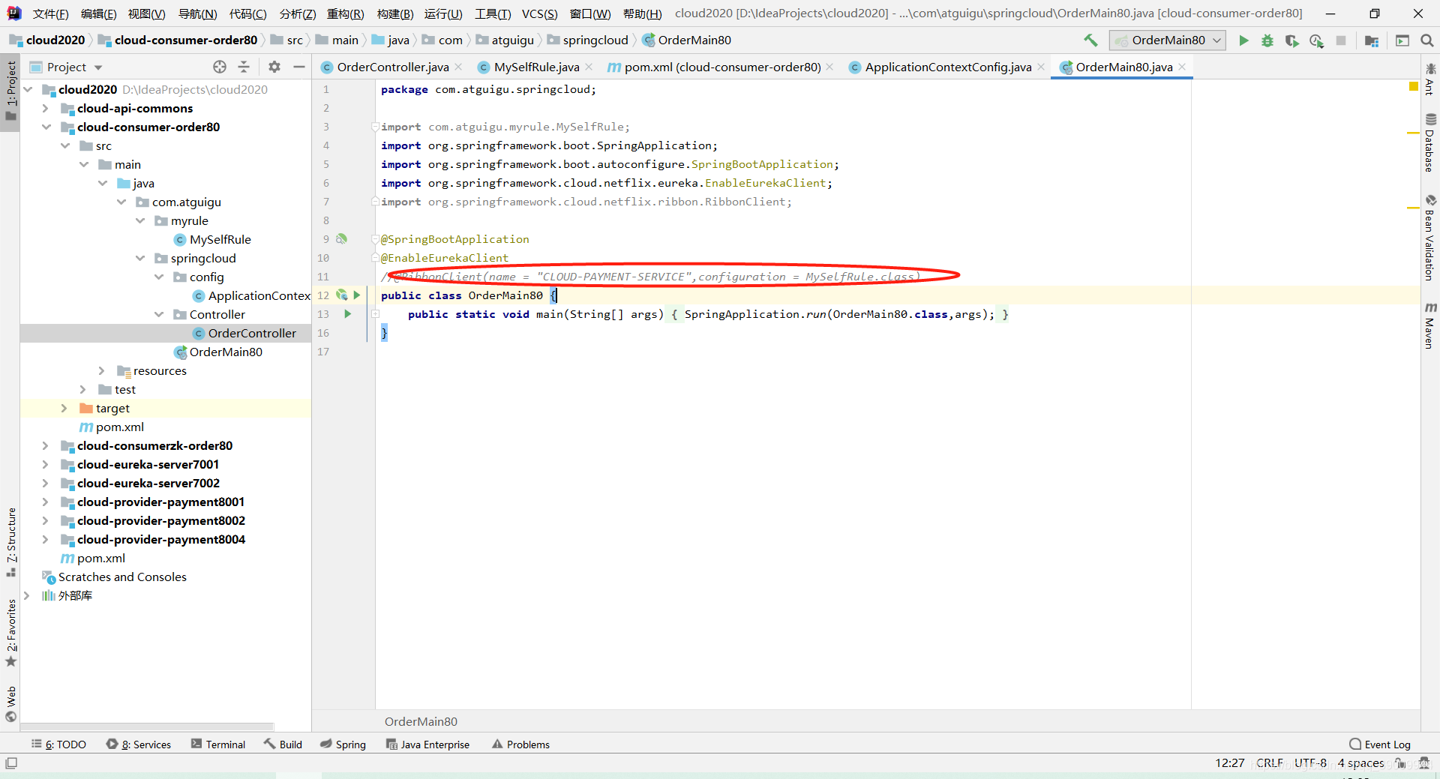Open Project Structure toolbar icon

(x=1372, y=40)
